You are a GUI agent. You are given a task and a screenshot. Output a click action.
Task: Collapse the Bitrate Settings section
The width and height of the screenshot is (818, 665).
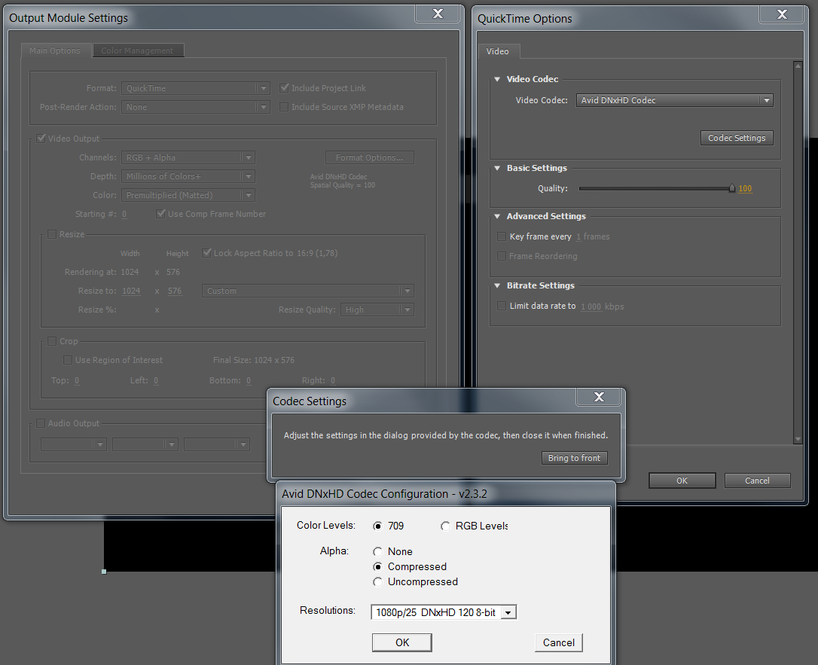[x=497, y=285]
